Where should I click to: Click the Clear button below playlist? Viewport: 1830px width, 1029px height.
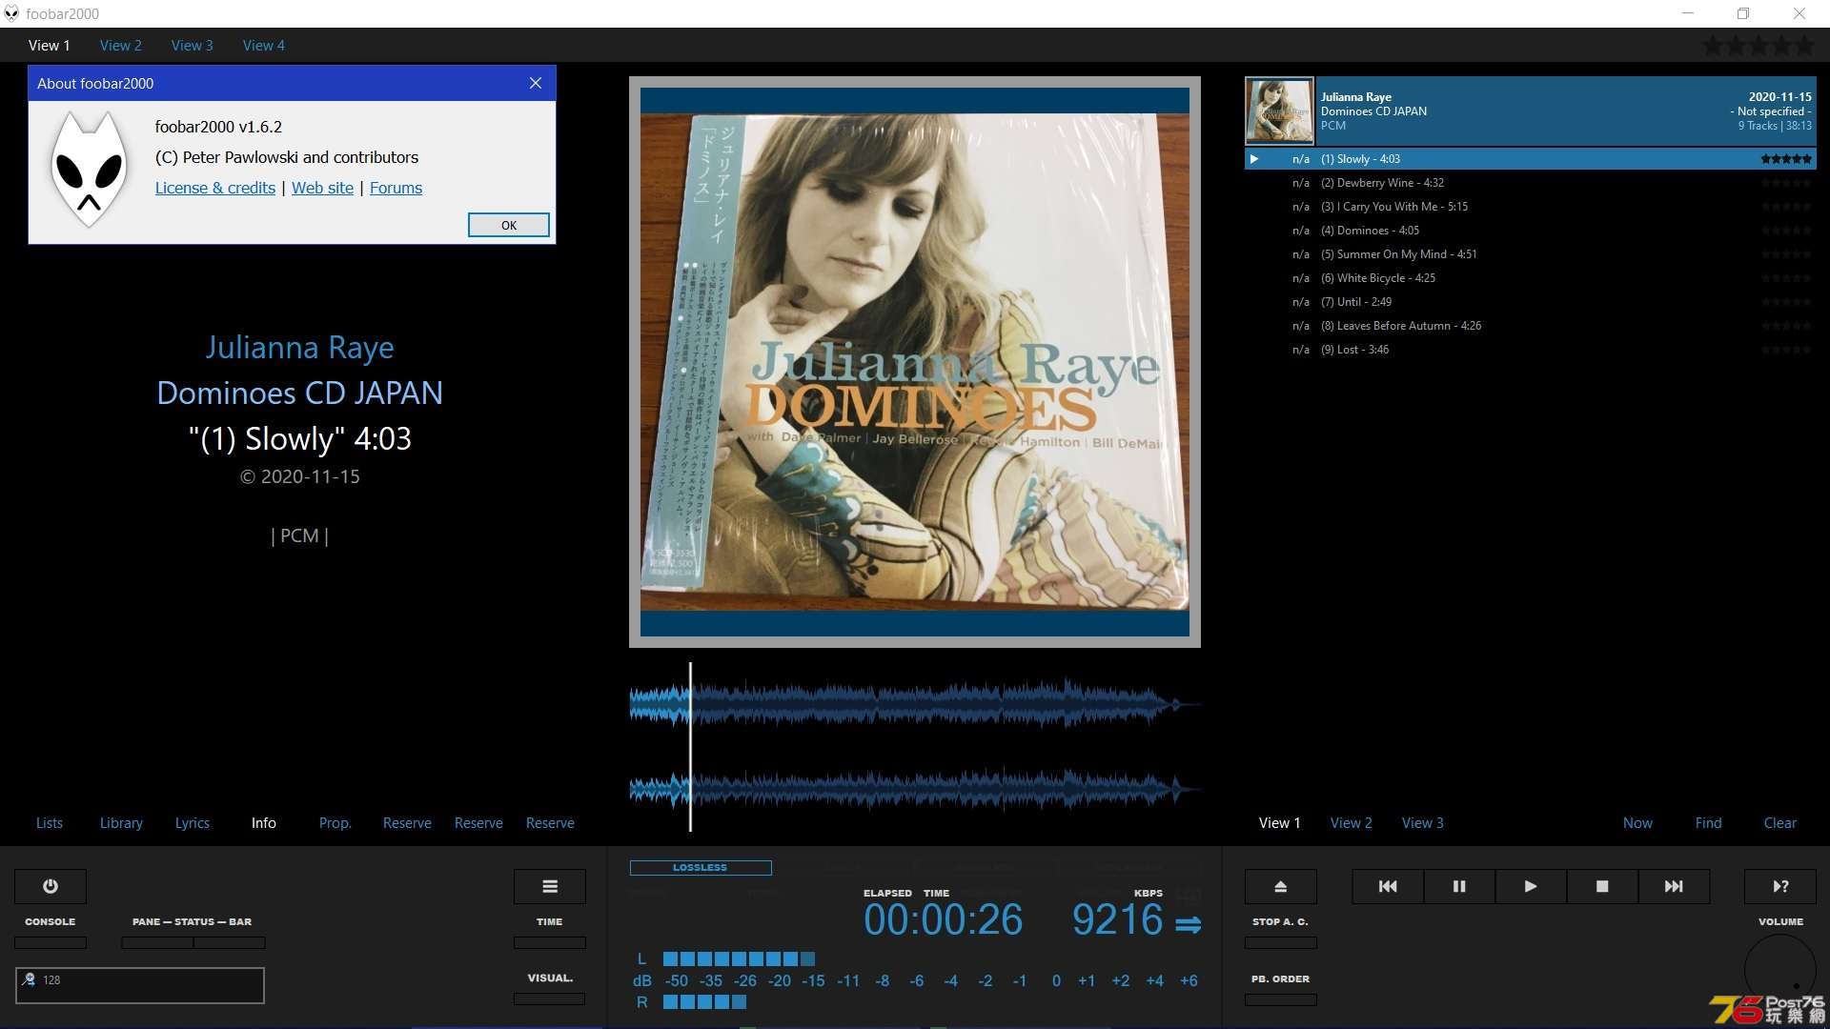tap(1780, 822)
